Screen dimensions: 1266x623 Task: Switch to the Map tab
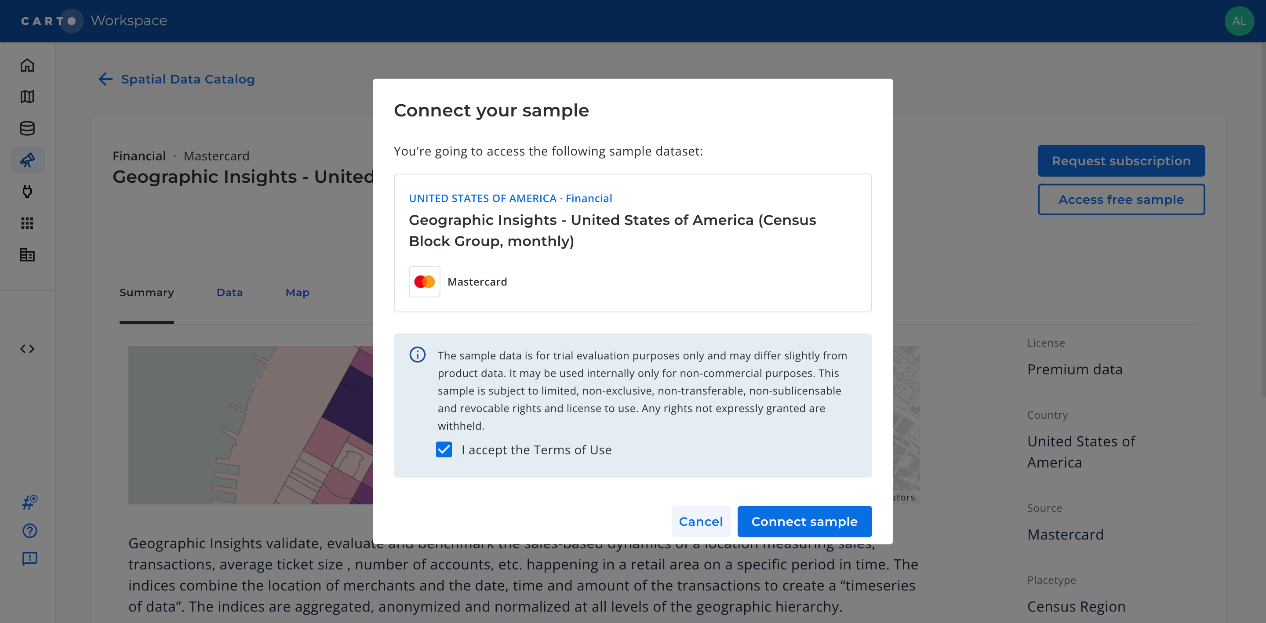pyautogui.click(x=297, y=292)
